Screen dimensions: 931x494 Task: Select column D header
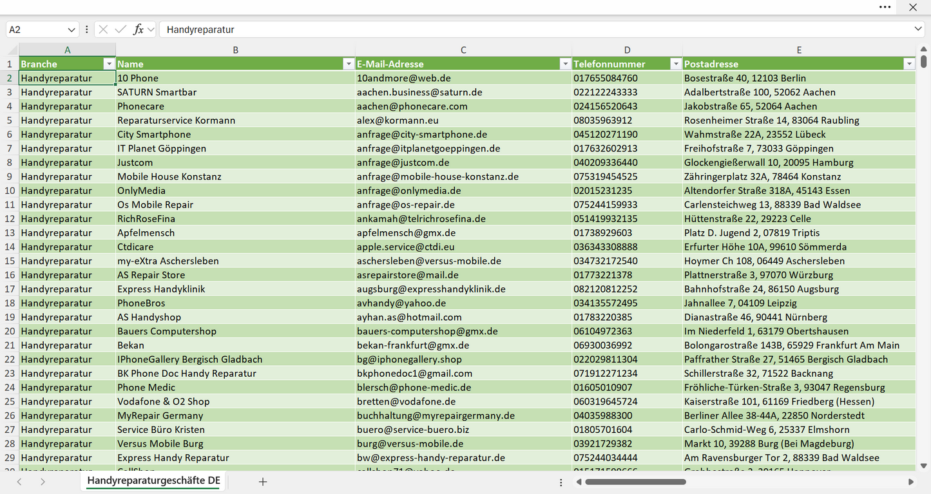coord(628,50)
